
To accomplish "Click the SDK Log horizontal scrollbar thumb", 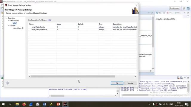I will tap(136, 95).
